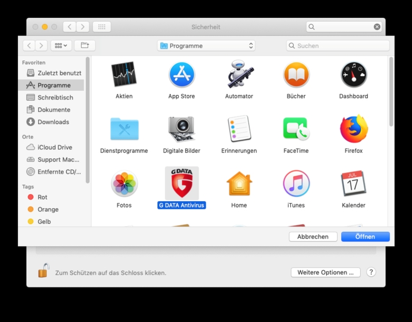
Task: Select the Dienstprogramme folder
Action: click(x=124, y=129)
